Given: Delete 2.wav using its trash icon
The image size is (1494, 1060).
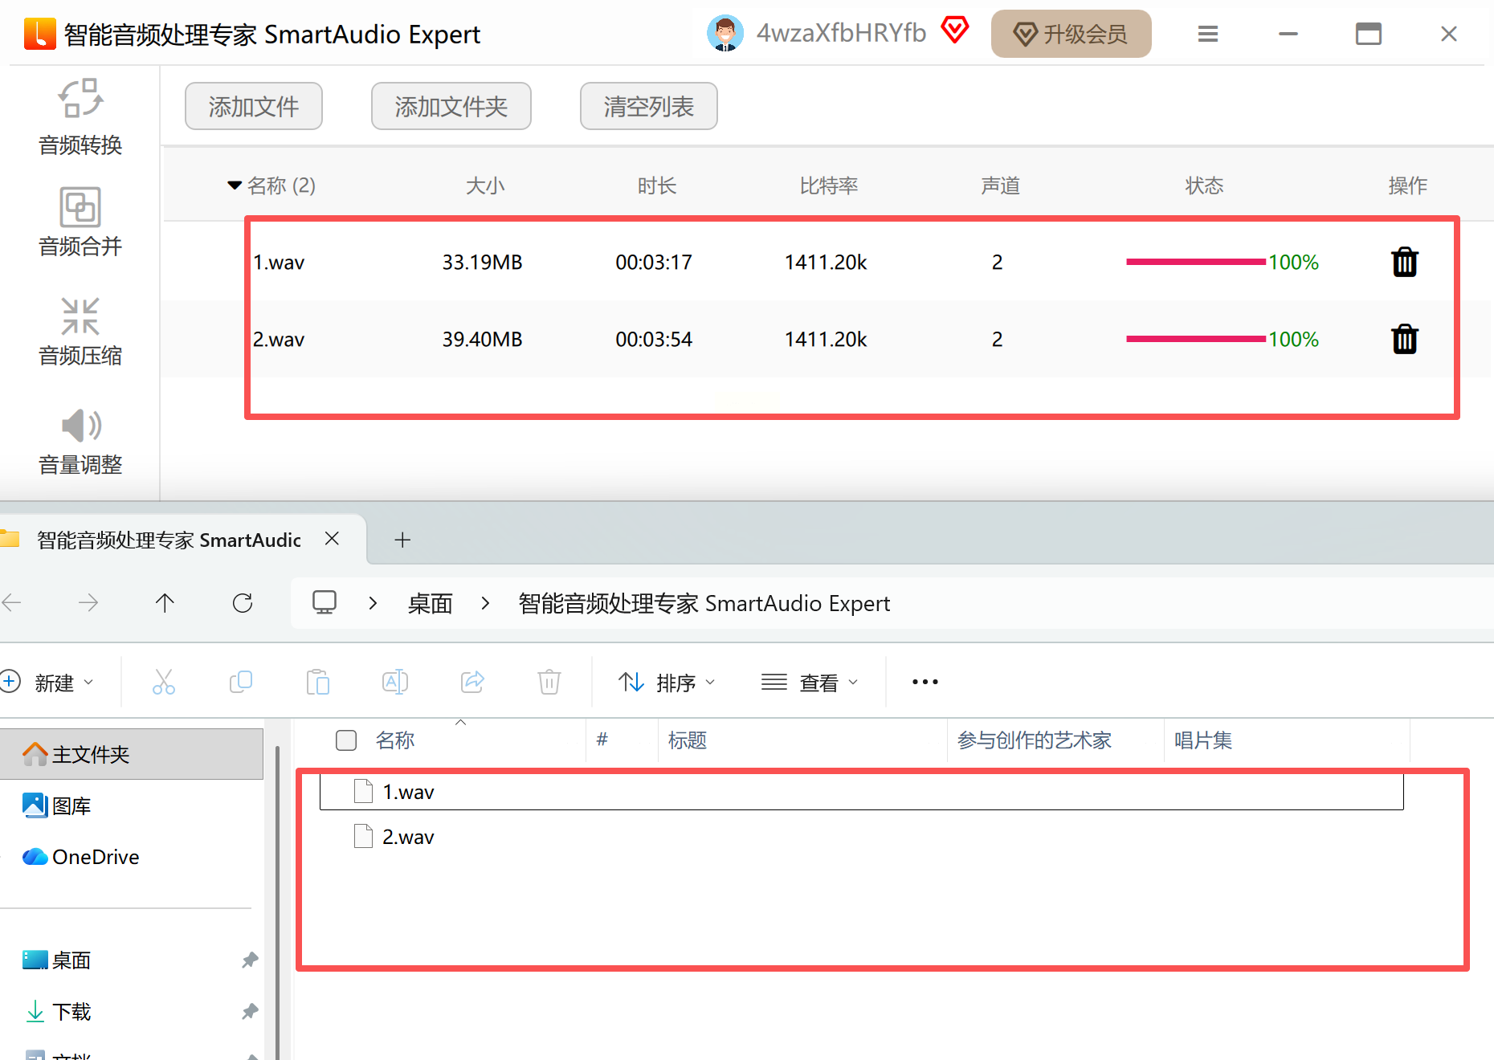Looking at the screenshot, I should (x=1405, y=339).
